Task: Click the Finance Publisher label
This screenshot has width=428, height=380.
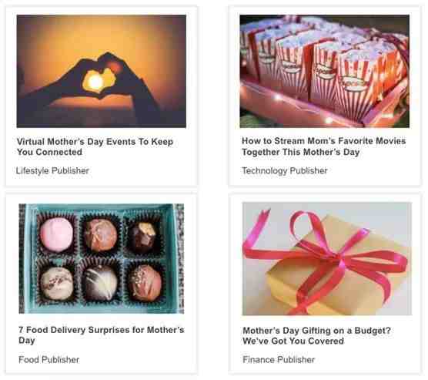Action: point(279,360)
